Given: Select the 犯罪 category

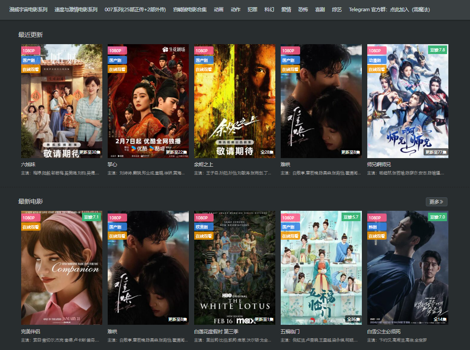Looking at the screenshot, I should [x=252, y=9].
